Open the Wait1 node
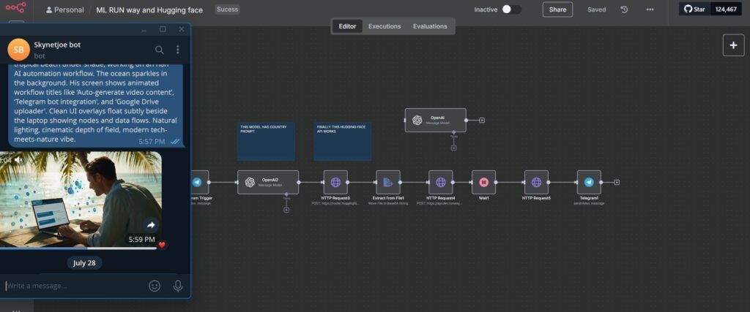Image resolution: width=750 pixels, height=312 pixels. click(x=483, y=182)
